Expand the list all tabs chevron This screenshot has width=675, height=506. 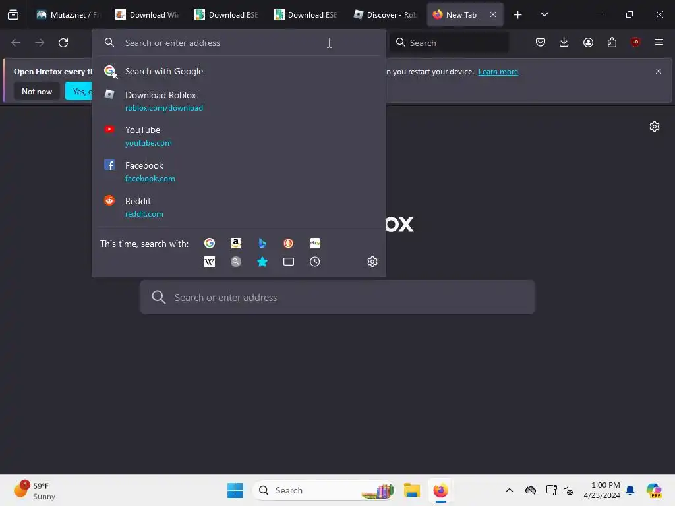click(x=544, y=15)
